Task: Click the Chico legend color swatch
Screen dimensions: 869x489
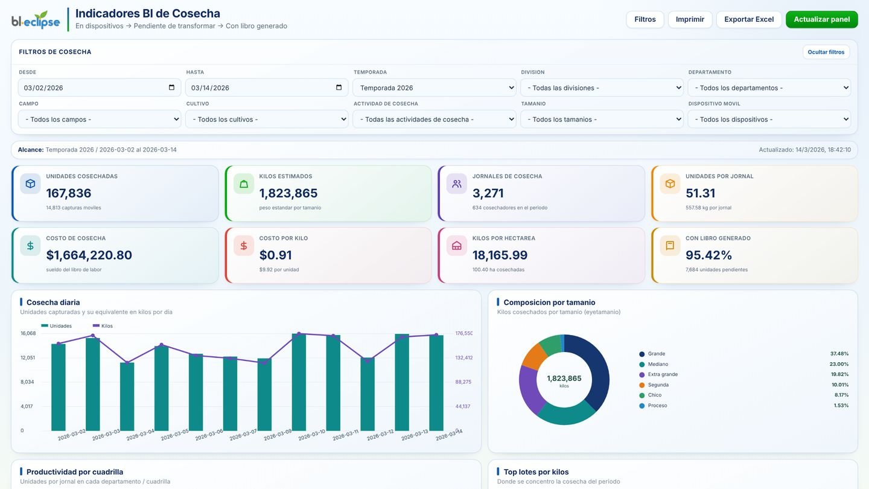Action: (642, 395)
